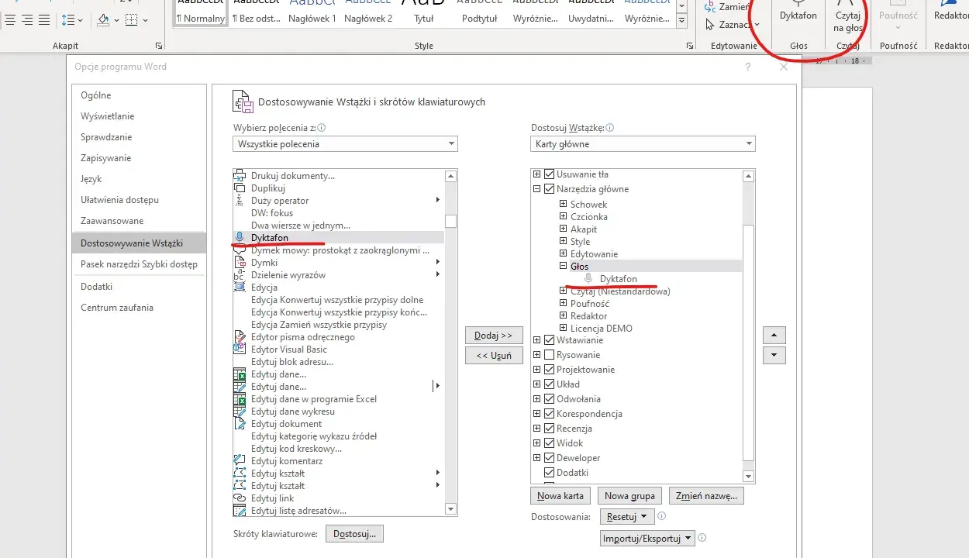The height and width of the screenshot is (558, 969).
Task: Click the Edytuj listę adresatów icon
Action: click(x=240, y=511)
